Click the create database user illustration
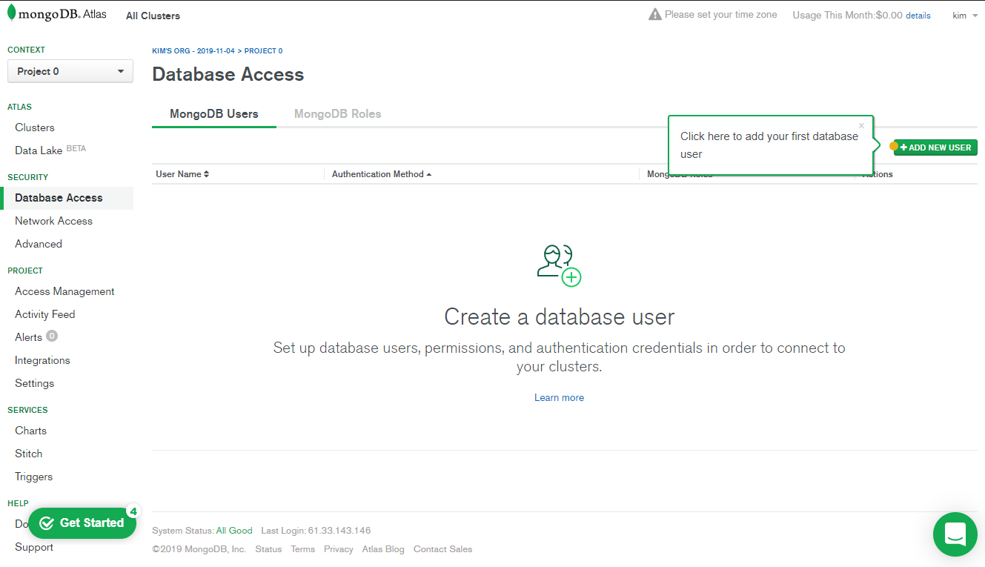 point(559,265)
